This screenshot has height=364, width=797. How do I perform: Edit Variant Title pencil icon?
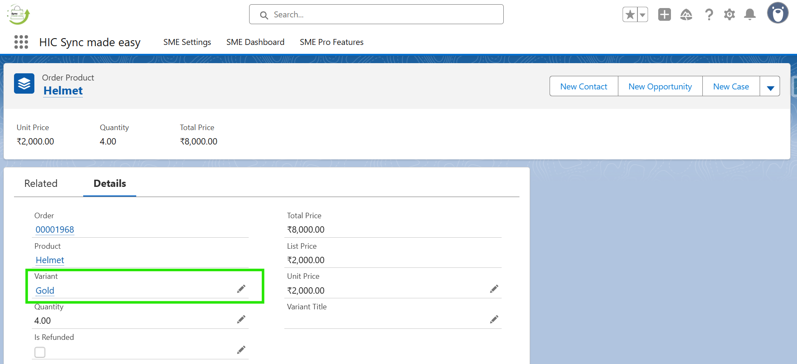pyautogui.click(x=494, y=320)
